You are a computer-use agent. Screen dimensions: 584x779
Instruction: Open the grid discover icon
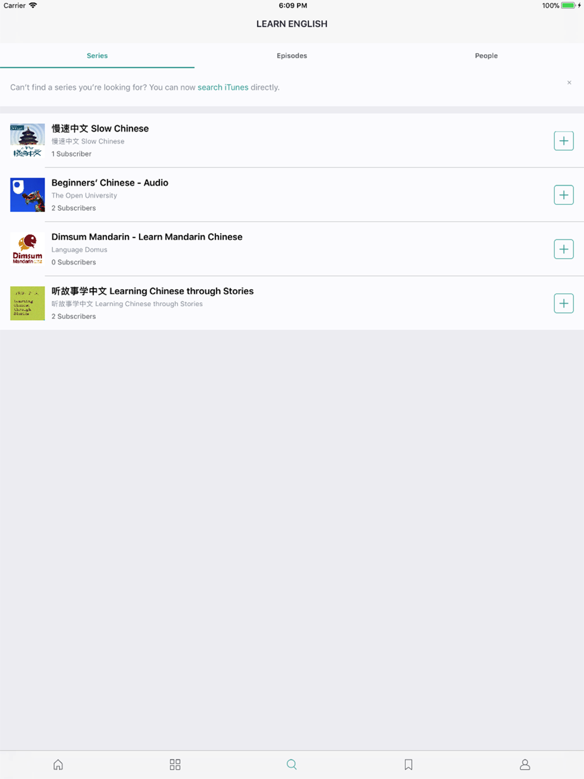click(x=175, y=764)
